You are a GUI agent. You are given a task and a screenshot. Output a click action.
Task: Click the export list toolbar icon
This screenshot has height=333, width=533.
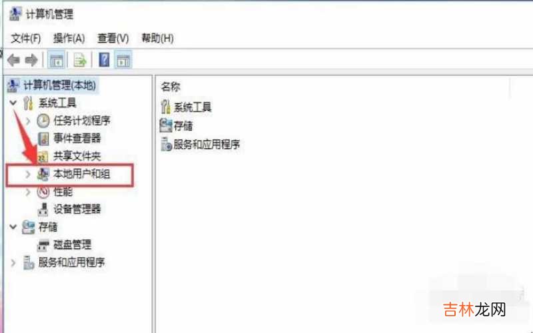[x=80, y=61]
